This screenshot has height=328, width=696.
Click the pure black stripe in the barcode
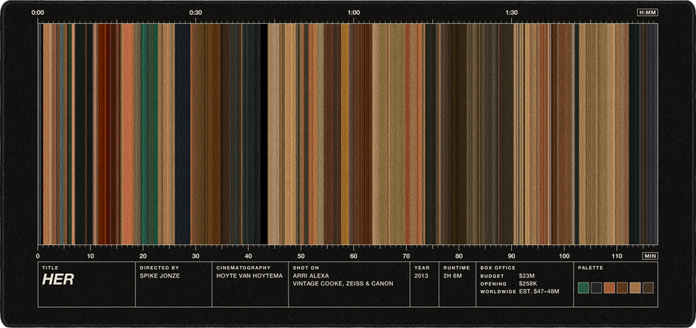(264, 134)
